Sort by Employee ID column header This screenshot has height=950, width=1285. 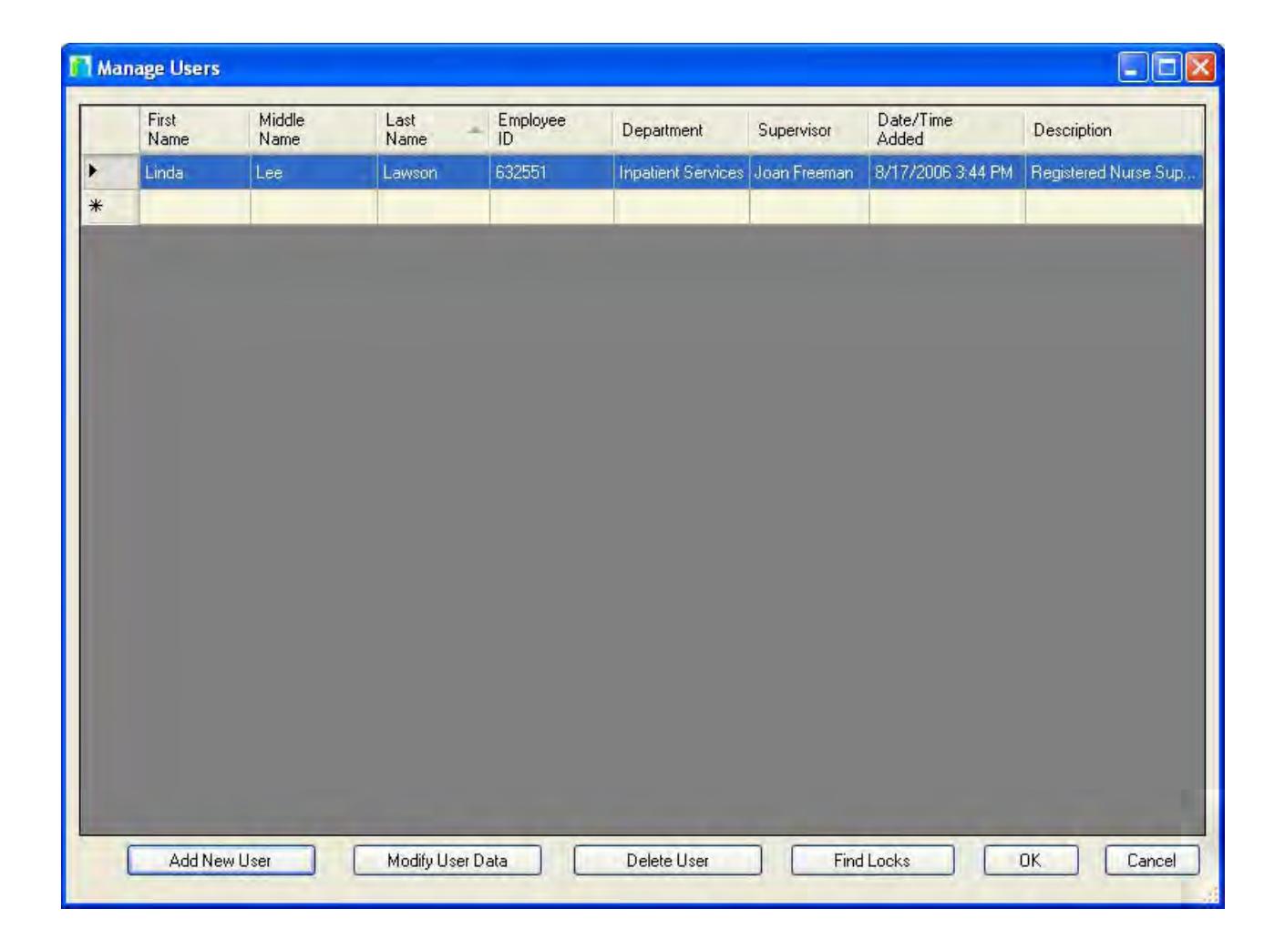pyautogui.click(x=551, y=130)
